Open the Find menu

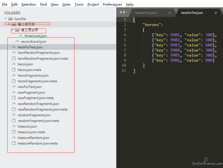click(43, 5)
